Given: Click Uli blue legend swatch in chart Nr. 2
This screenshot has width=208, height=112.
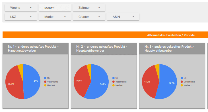Looking at the screenshot, I should [114, 78].
